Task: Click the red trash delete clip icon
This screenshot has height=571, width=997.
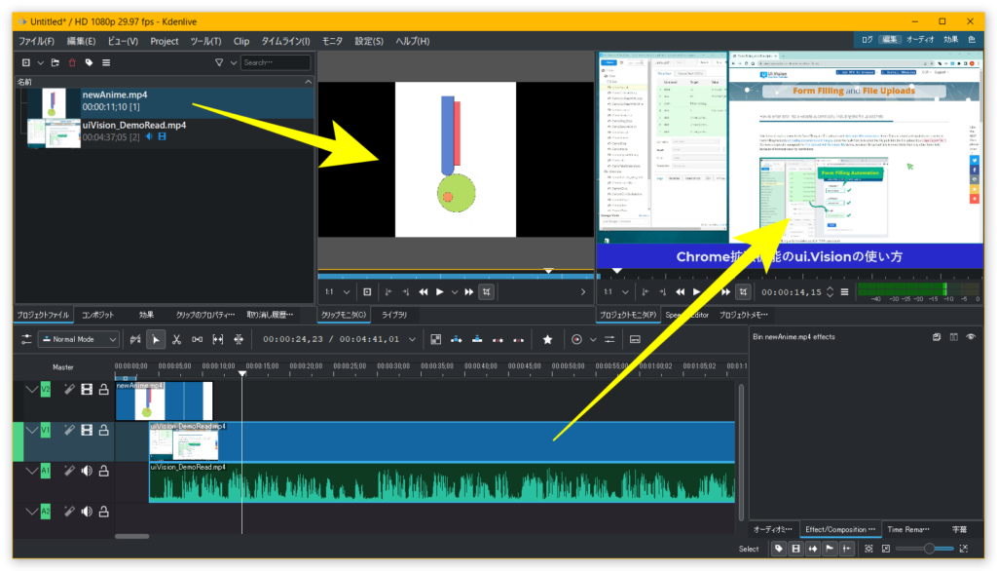Action: [x=72, y=62]
